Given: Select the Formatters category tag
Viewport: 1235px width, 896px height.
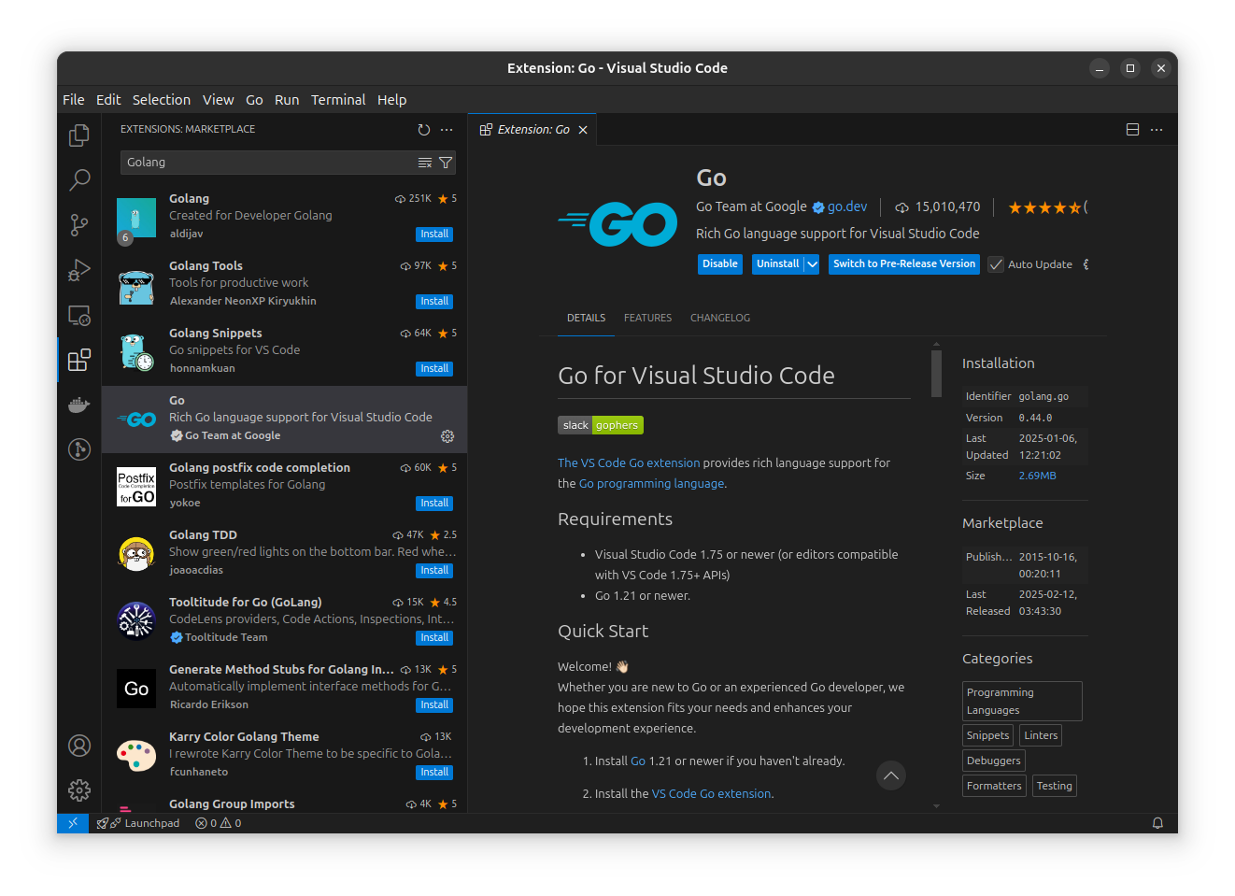Looking at the screenshot, I should click(x=994, y=786).
